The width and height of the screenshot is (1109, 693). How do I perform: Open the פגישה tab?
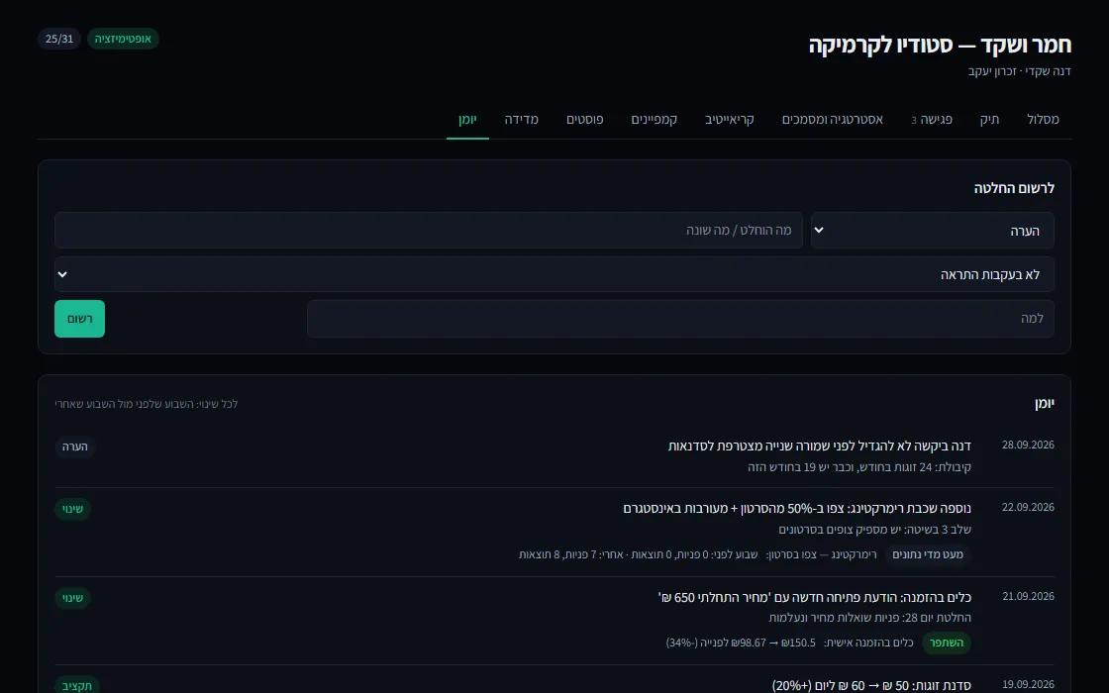click(932, 119)
